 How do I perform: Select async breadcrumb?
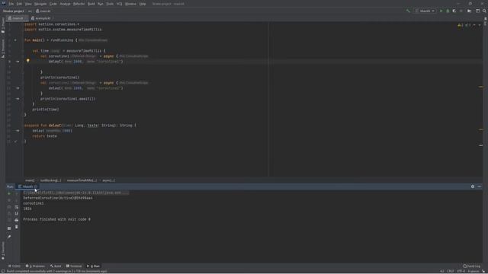tap(108, 180)
